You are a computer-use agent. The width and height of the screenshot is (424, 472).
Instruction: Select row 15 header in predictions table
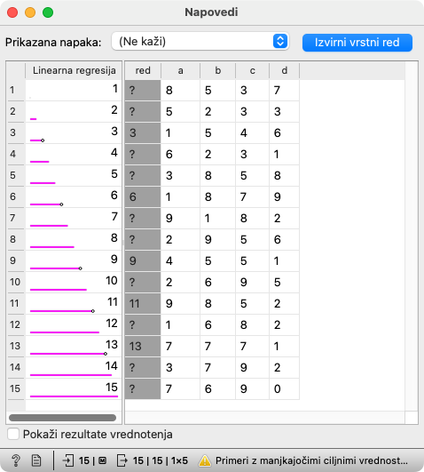point(15,388)
